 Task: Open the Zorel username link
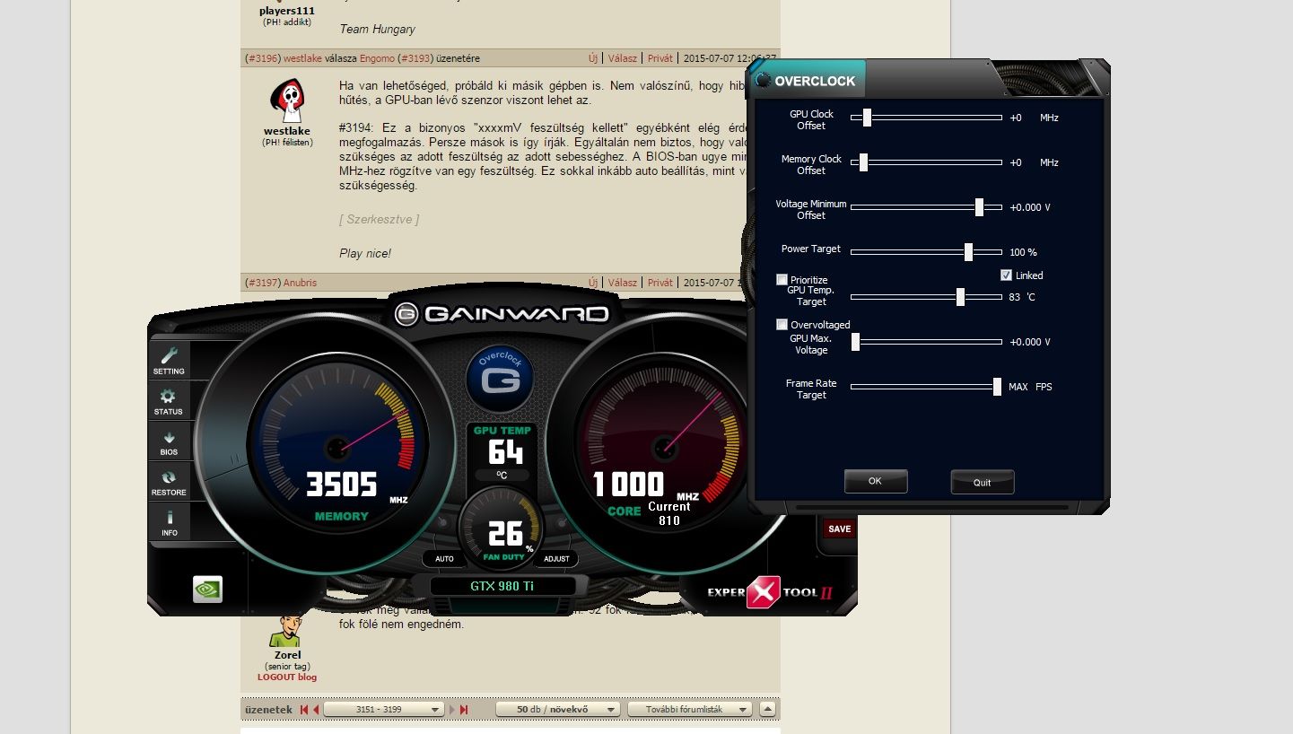pyautogui.click(x=287, y=655)
